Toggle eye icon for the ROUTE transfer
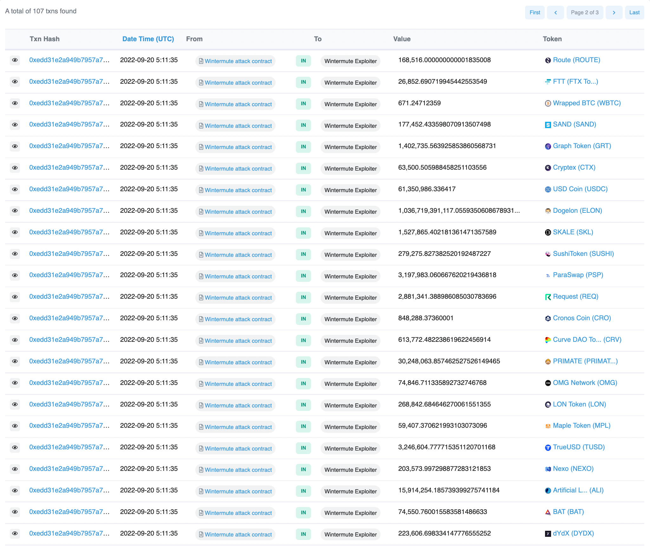This screenshot has width=650, height=546. click(x=15, y=60)
